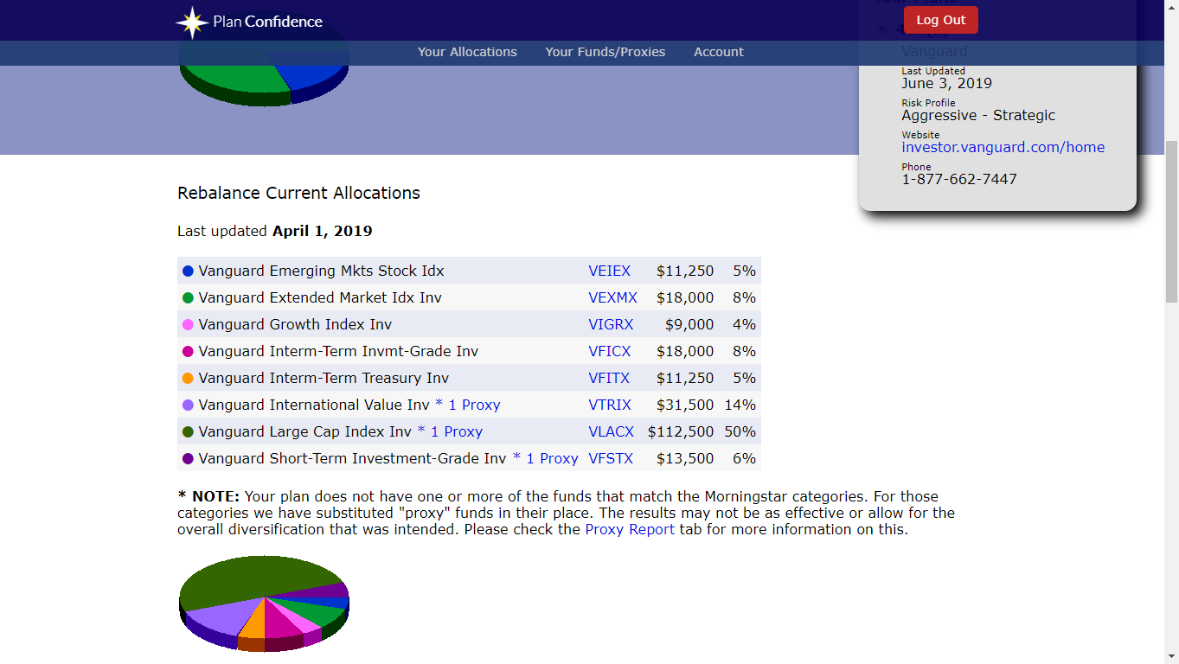
Task: Click the April 1, 2019 last updated date
Action: pyautogui.click(x=322, y=231)
